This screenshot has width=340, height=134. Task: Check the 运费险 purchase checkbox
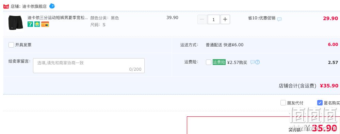point(209,62)
